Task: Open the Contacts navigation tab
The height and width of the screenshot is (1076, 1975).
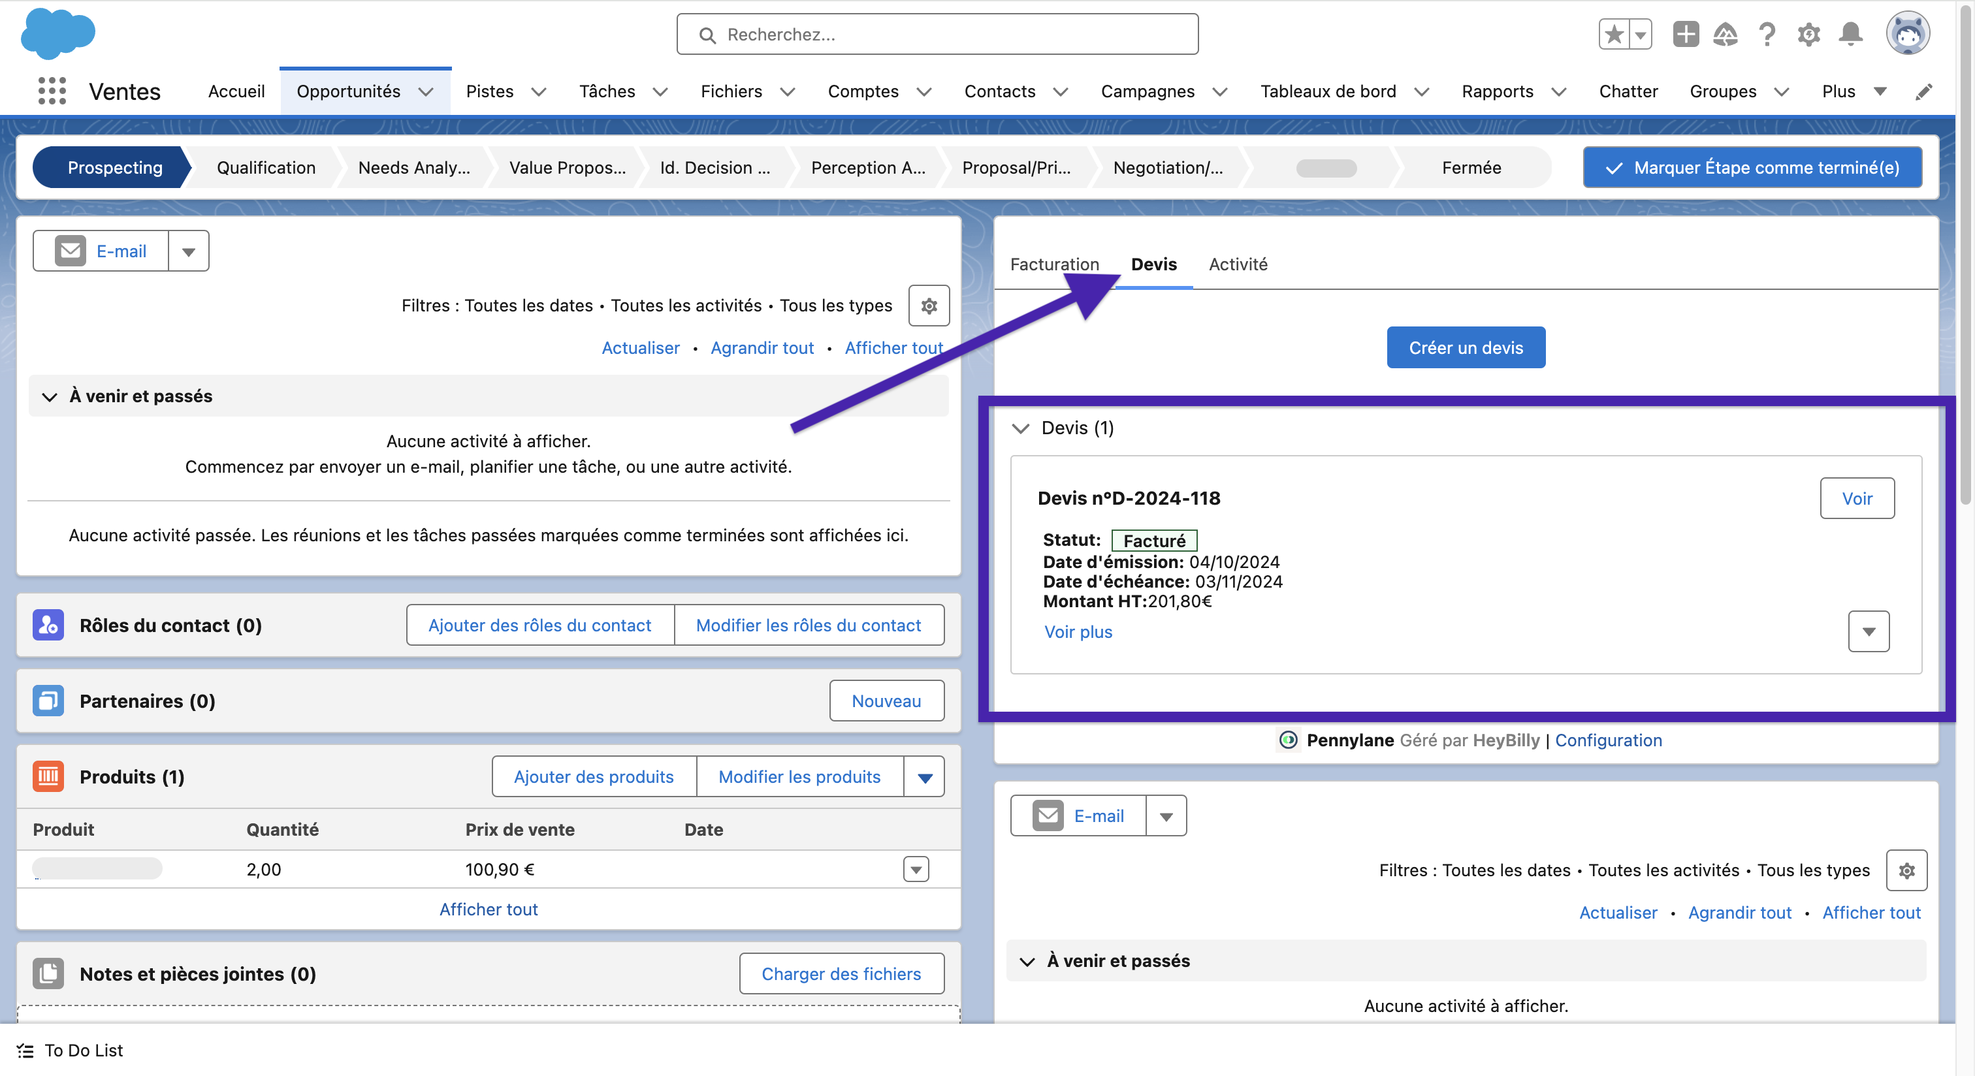Action: click(x=1000, y=92)
